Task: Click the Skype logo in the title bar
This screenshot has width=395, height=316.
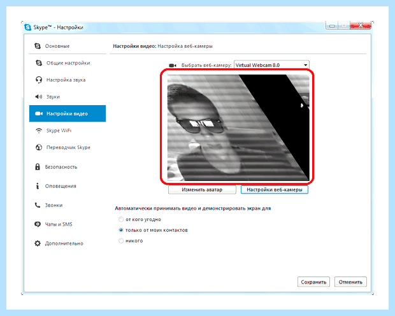Action: click(x=27, y=27)
